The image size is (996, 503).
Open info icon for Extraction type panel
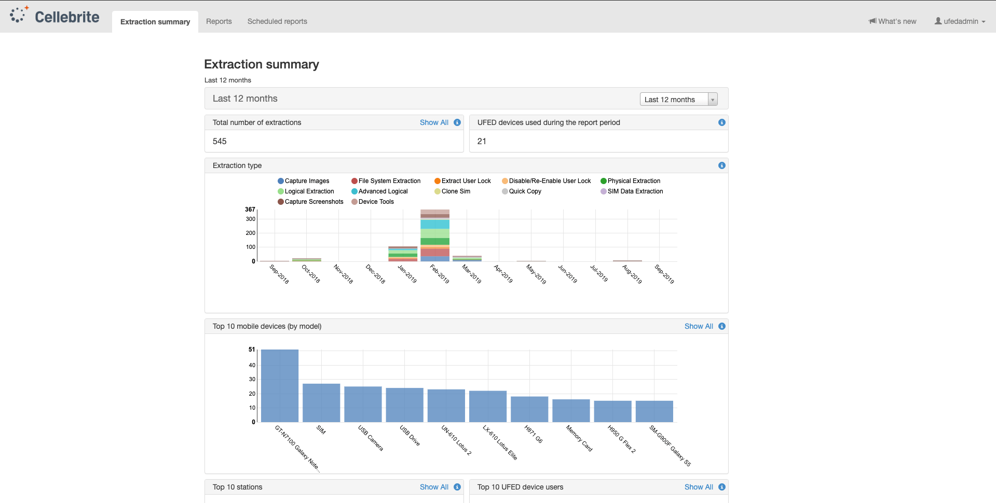[722, 165]
